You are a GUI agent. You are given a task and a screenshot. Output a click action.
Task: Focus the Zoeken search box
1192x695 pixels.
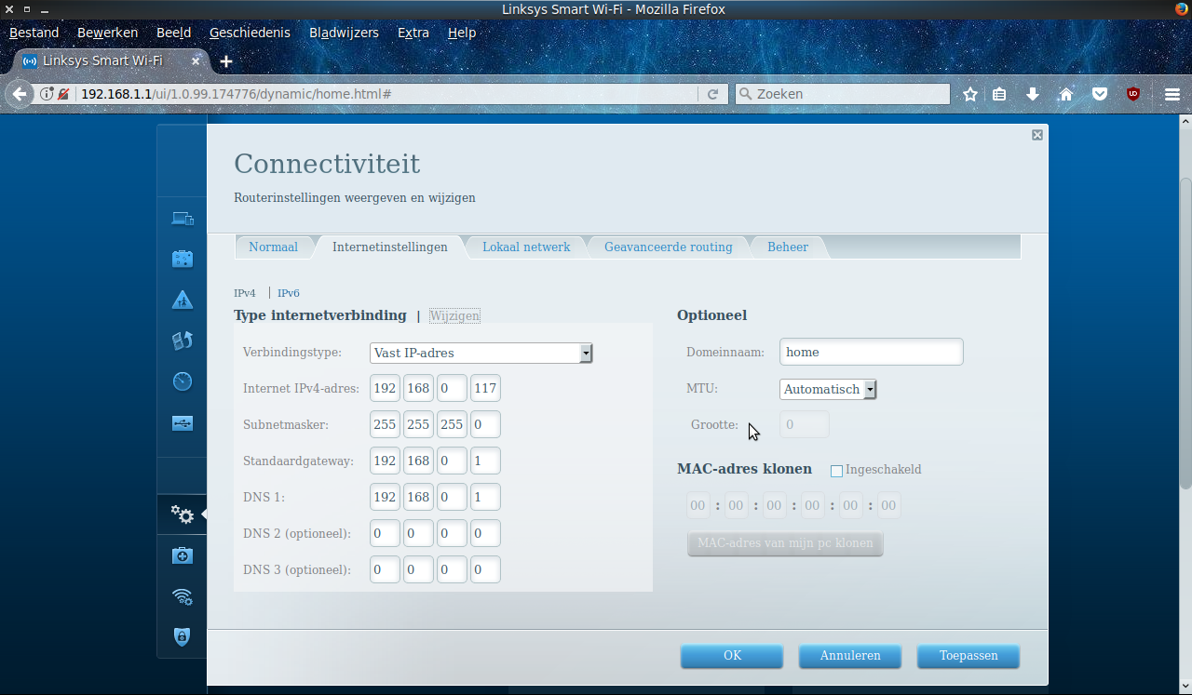click(x=842, y=94)
